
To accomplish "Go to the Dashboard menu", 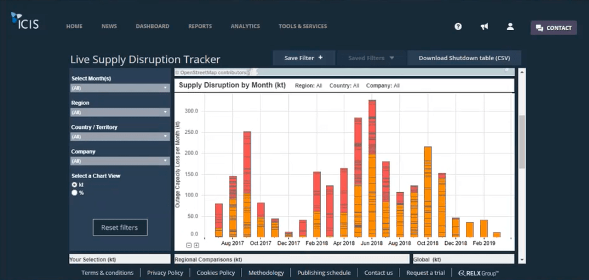I will click(x=152, y=26).
